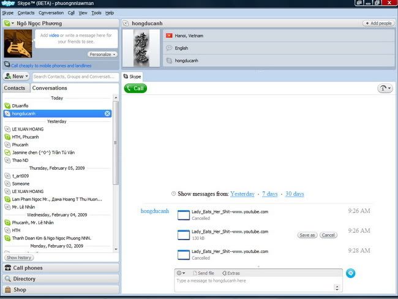398x299 pixels.
Task: Open Directory via the magnifier icon
Action: (7, 279)
